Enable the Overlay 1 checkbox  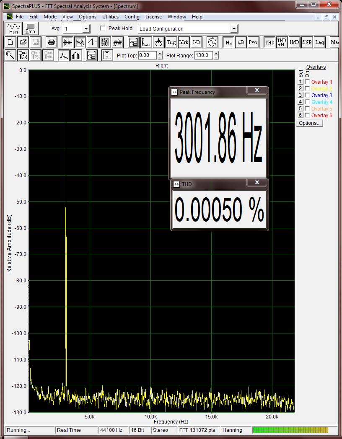point(307,82)
